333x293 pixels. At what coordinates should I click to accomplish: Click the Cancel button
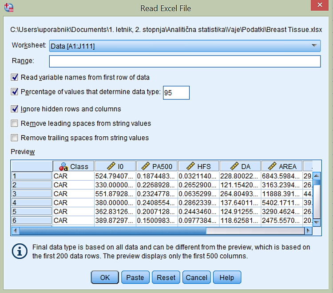196,277
